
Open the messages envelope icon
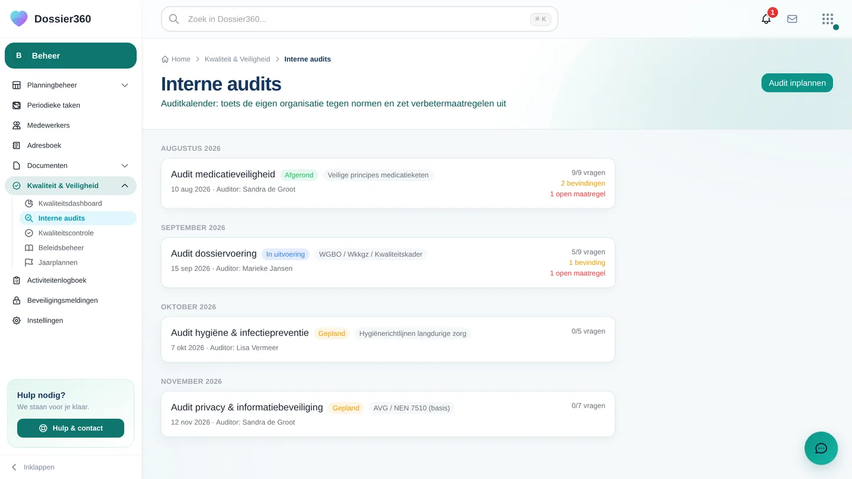(x=792, y=19)
